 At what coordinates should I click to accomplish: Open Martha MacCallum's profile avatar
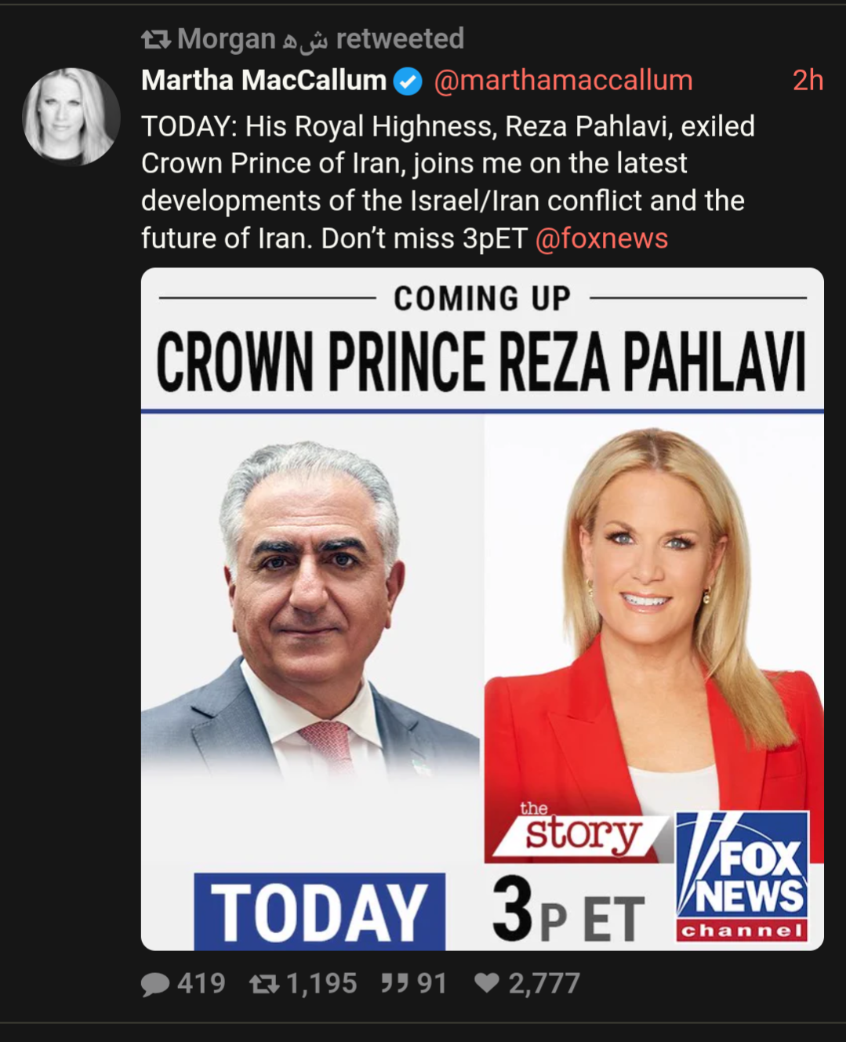[71, 116]
